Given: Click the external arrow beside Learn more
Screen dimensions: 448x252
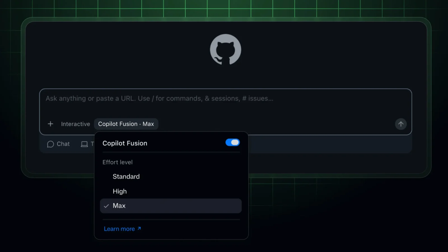Looking at the screenshot, I should 139,228.
